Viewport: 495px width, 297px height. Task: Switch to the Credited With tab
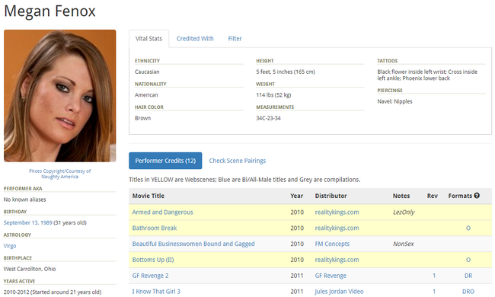point(195,39)
